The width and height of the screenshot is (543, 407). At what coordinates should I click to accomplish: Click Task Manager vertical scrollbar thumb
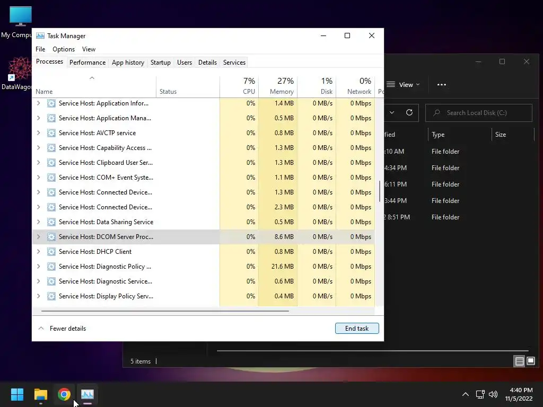[x=380, y=191]
